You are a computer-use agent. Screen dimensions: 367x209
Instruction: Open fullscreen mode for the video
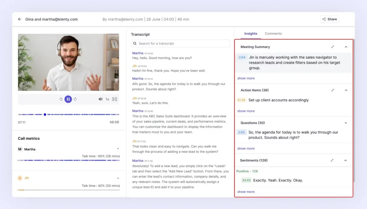[114, 99]
